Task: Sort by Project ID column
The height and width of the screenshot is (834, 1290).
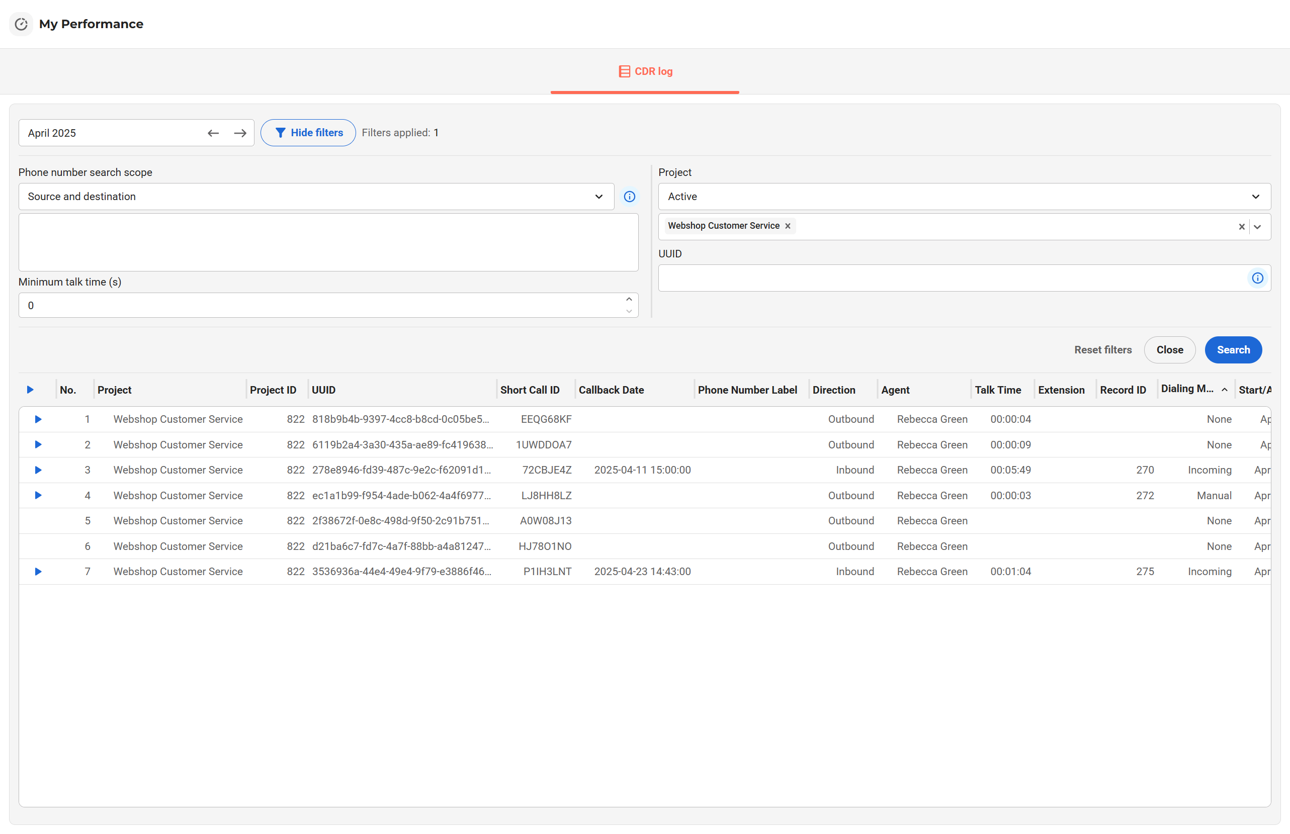Action: pos(273,390)
